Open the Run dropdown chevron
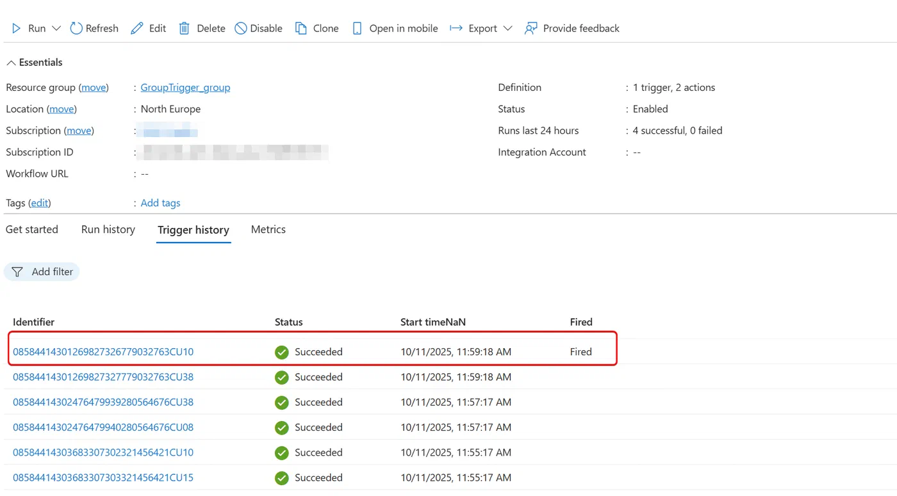 pos(56,28)
